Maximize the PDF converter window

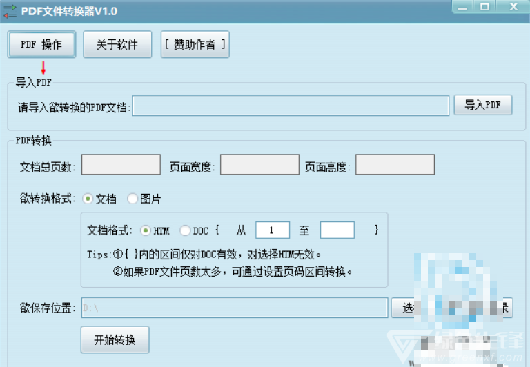(x=484, y=6)
